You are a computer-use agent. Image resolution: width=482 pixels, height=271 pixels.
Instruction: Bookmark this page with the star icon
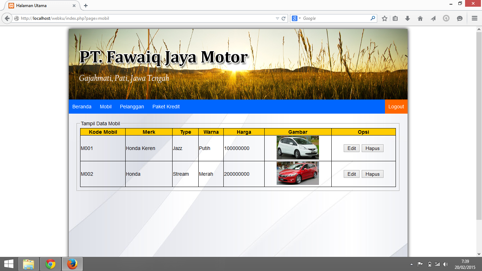pos(385,18)
